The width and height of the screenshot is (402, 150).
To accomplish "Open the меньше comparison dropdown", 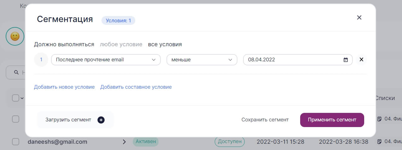I will pos(202,60).
